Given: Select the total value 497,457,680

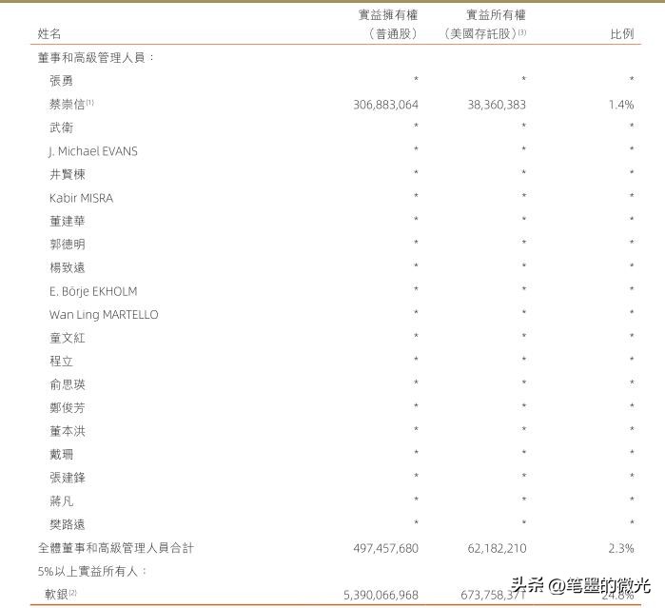Looking at the screenshot, I should click(x=385, y=548).
